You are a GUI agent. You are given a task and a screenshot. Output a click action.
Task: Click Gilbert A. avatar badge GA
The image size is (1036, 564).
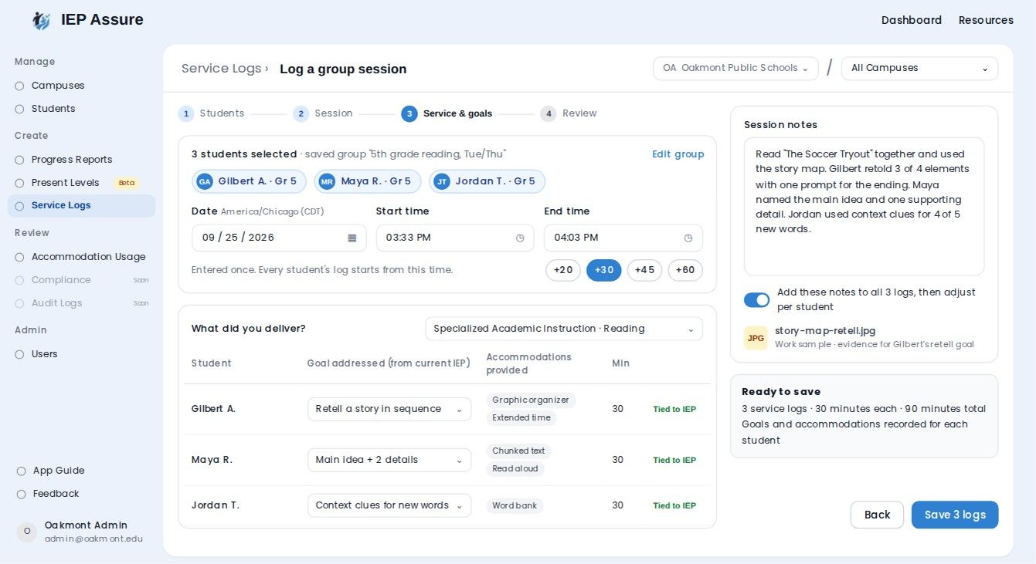[x=204, y=181]
